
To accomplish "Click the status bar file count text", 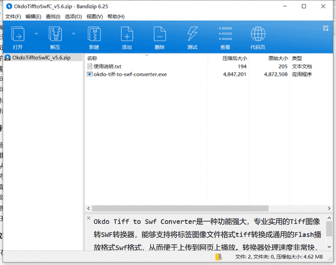I will tap(279, 257).
